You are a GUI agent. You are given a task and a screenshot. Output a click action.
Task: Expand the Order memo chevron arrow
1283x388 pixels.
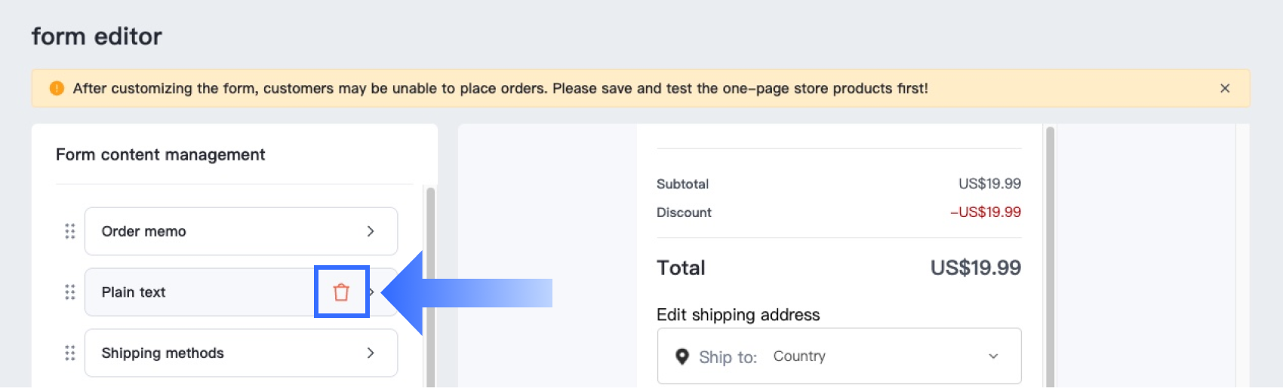tap(371, 231)
